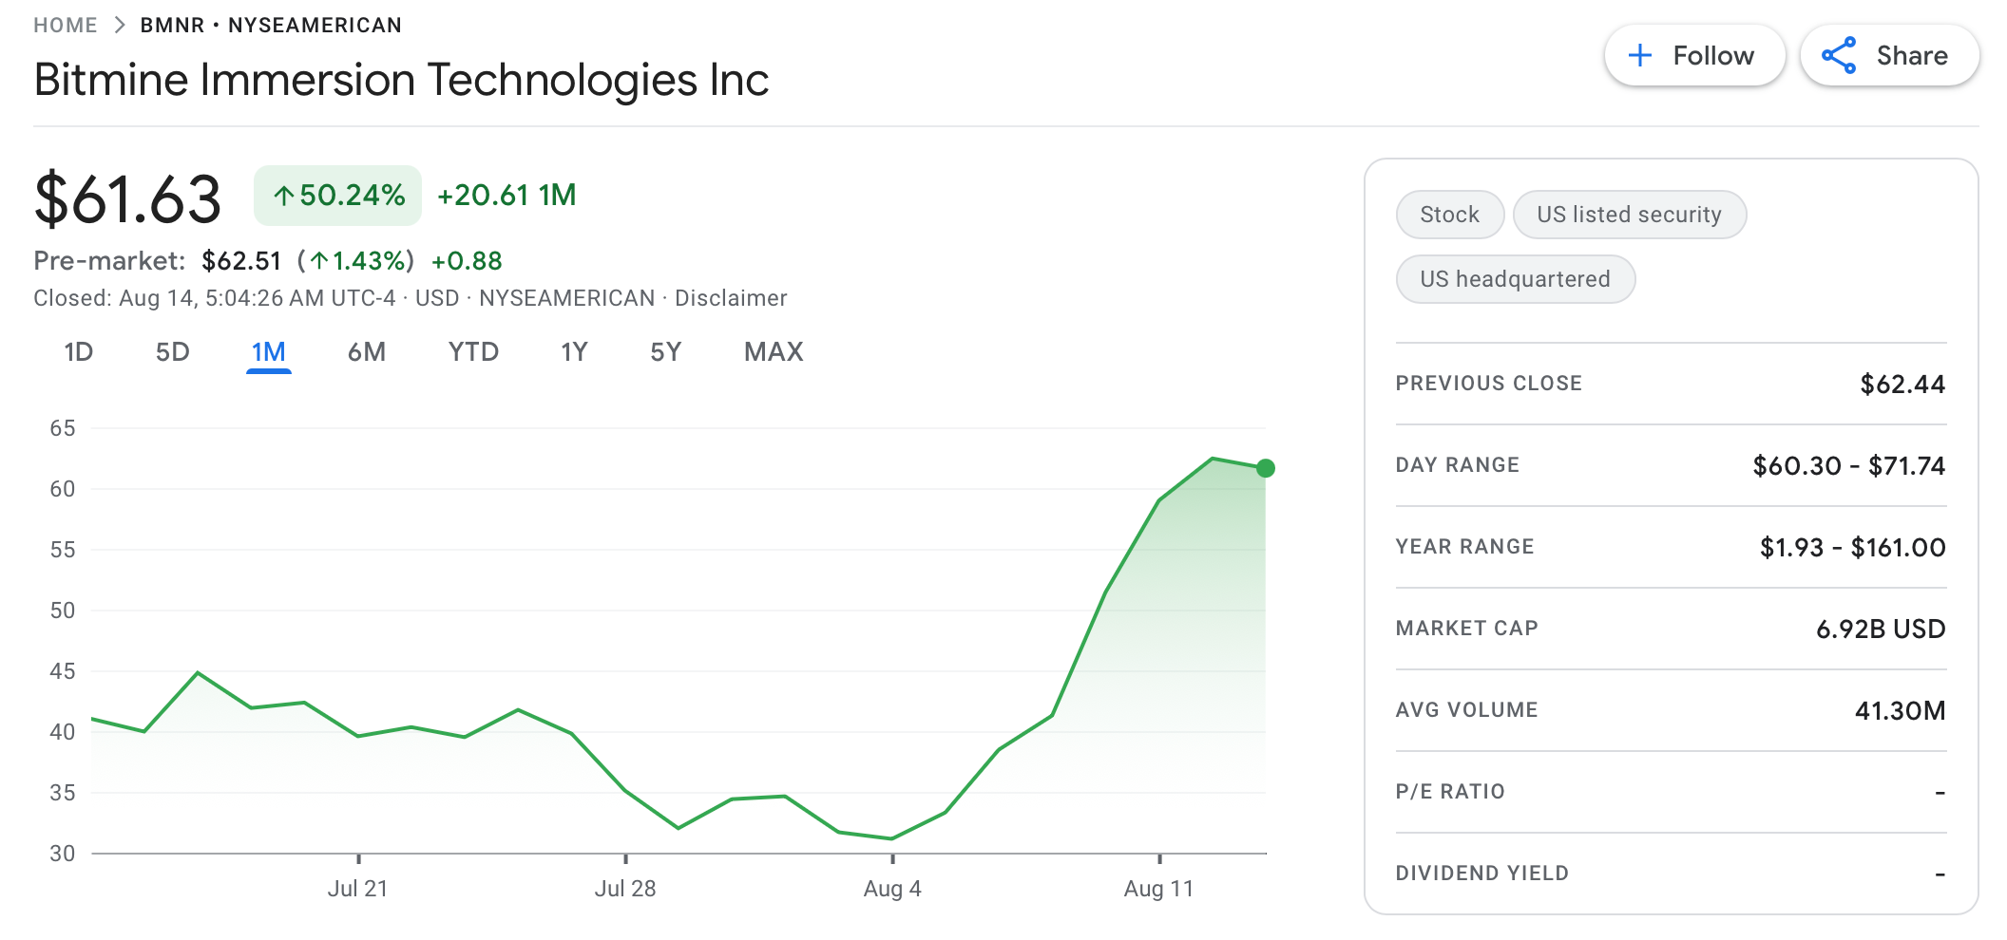Click the Share icon
2007x940 pixels.
click(1841, 55)
